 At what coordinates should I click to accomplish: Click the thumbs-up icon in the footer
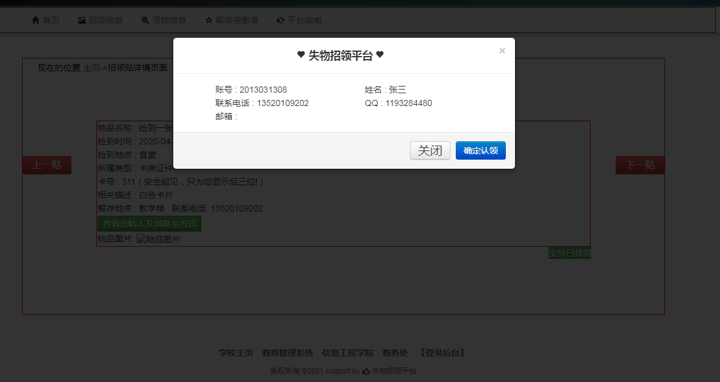click(366, 370)
